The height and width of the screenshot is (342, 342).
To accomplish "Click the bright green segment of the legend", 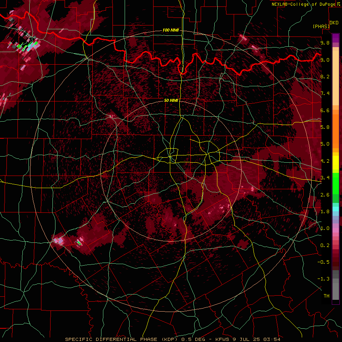I will pyautogui.click(x=336, y=183).
